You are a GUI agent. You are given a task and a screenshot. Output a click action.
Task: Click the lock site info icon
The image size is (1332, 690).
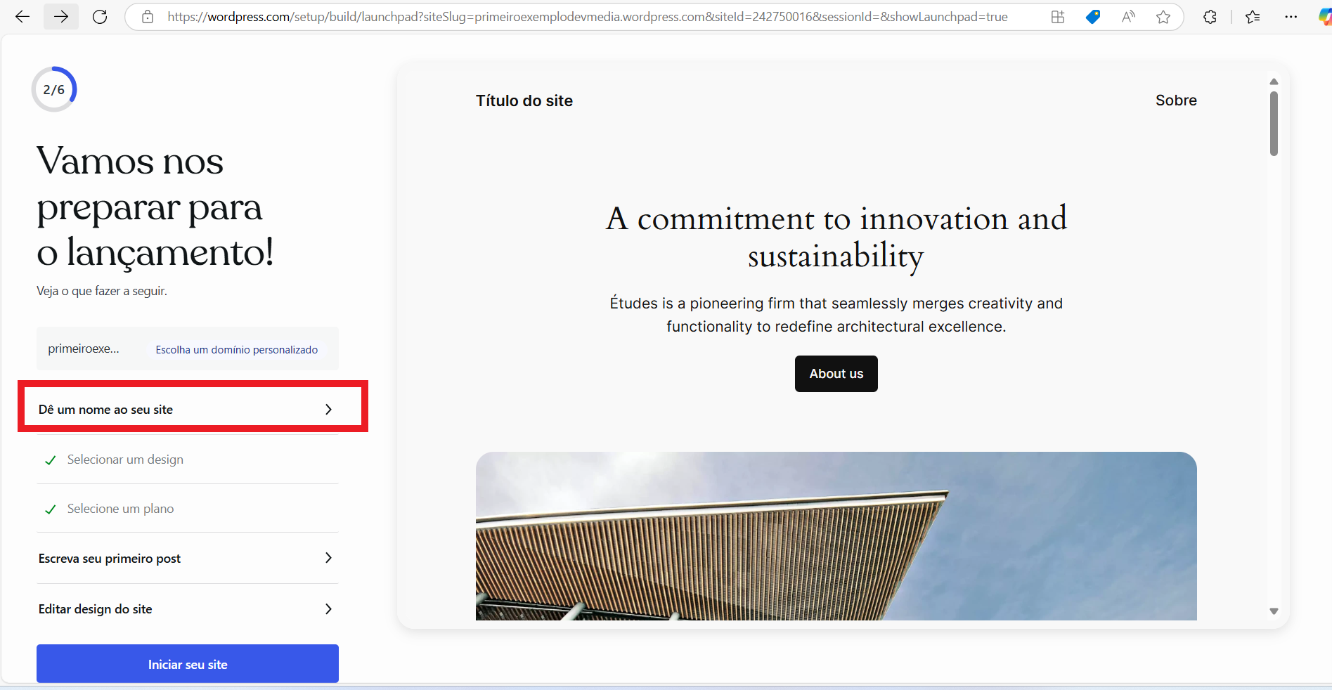coord(148,17)
